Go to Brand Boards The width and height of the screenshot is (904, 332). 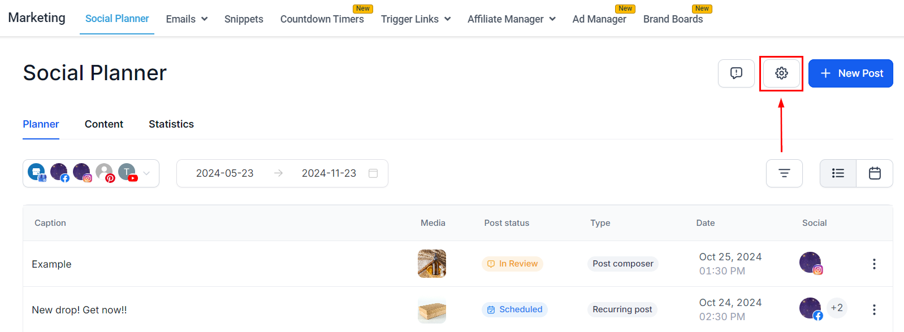(673, 19)
